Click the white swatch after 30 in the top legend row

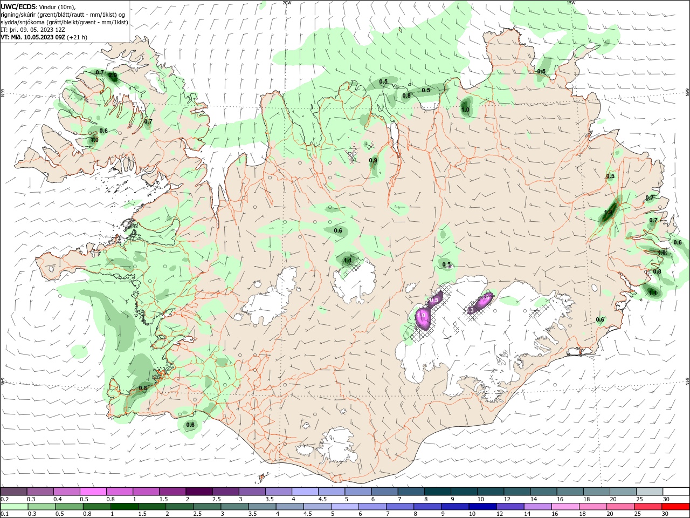(x=676, y=491)
